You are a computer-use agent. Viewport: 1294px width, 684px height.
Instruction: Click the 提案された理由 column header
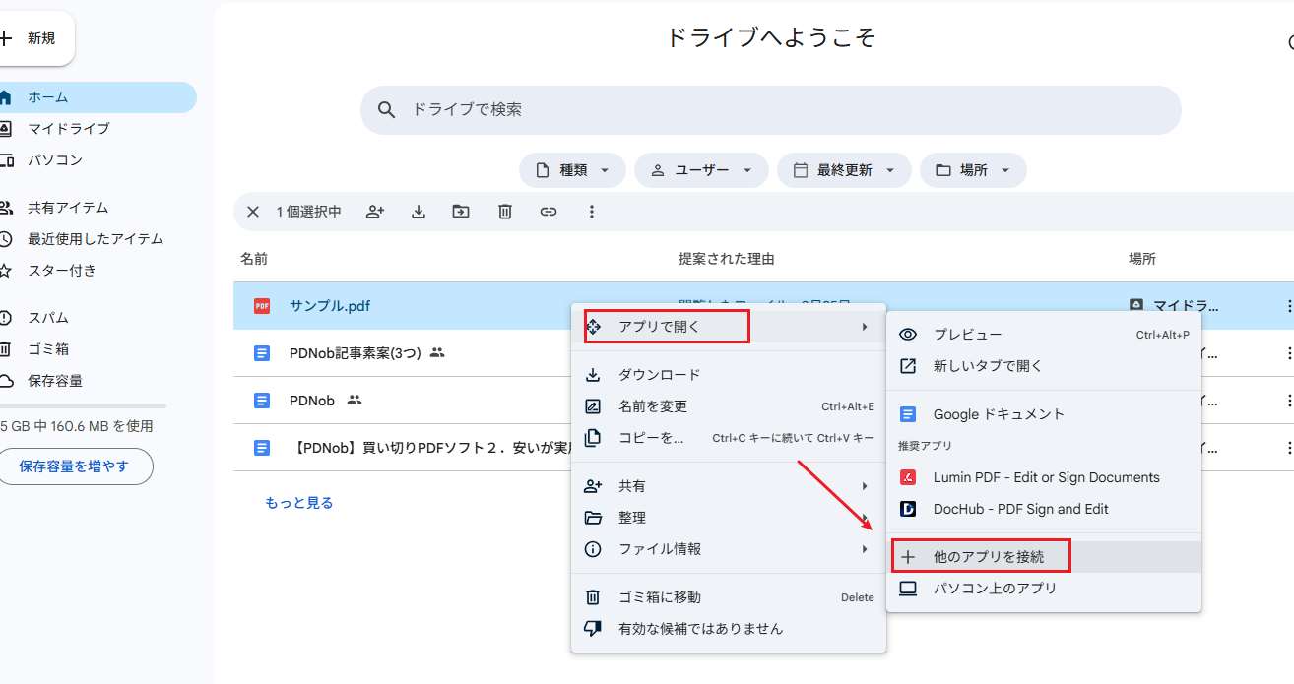pyautogui.click(x=727, y=259)
